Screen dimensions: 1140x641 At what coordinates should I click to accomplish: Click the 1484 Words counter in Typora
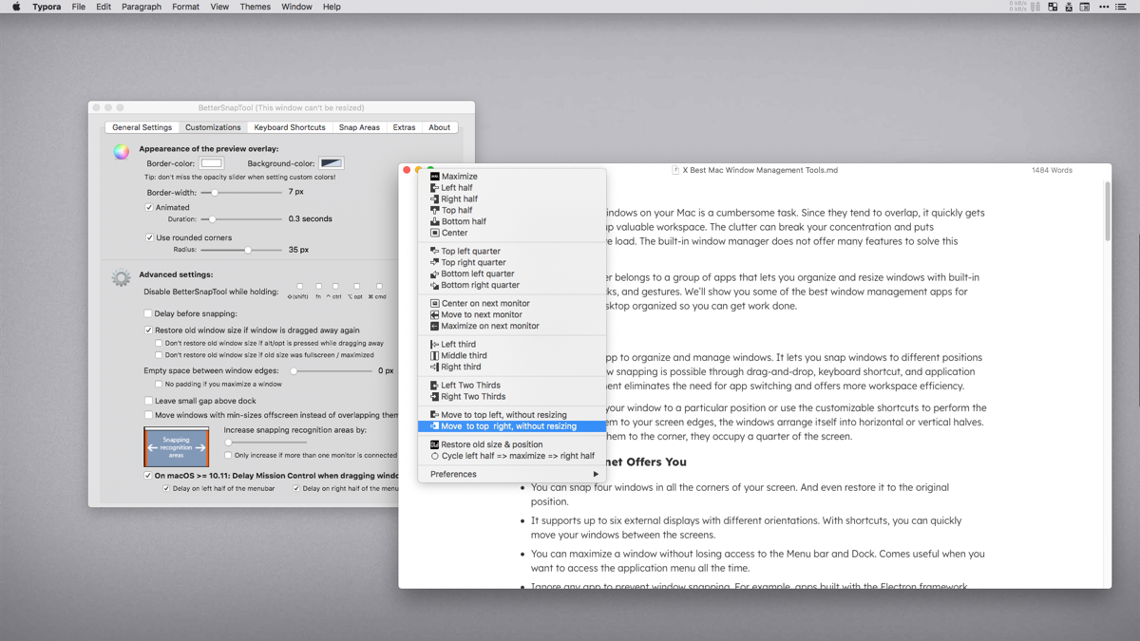[x=1052, y=170]
